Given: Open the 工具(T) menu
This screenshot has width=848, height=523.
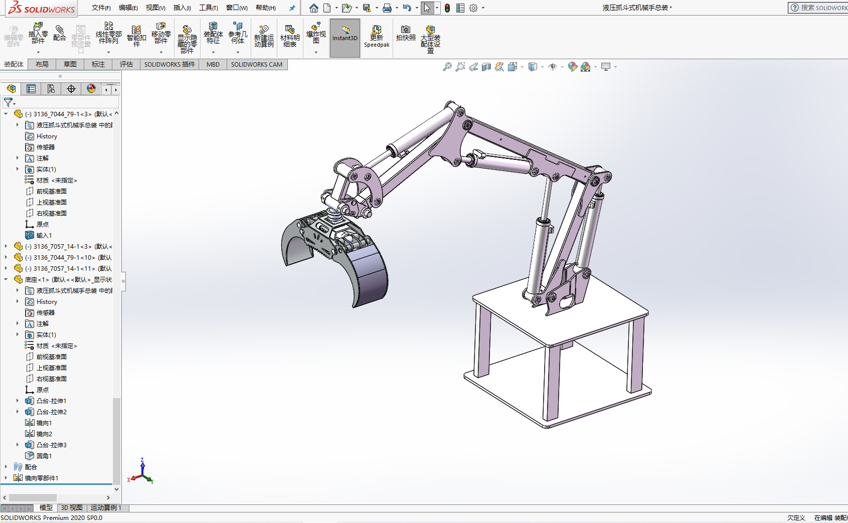Looking at the screenshot, I should tap(208, 8).
